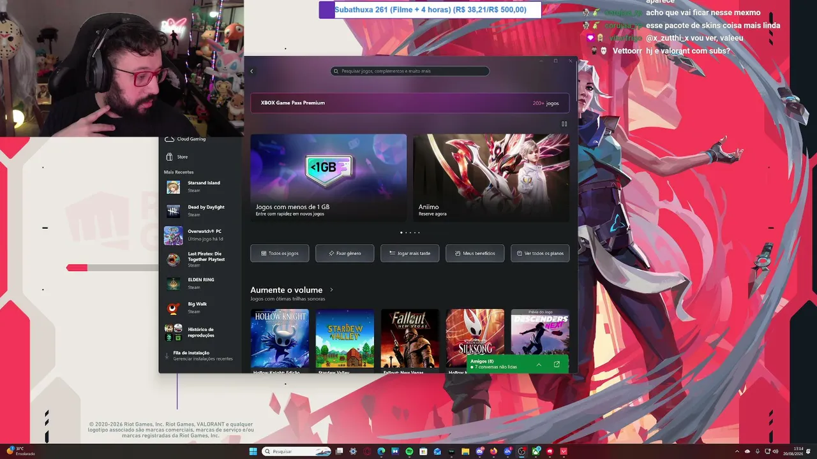Click the Store bag icon in sidebar
Image resolution: width=817 pixels, height=459 pixels.
coord(169,157)
